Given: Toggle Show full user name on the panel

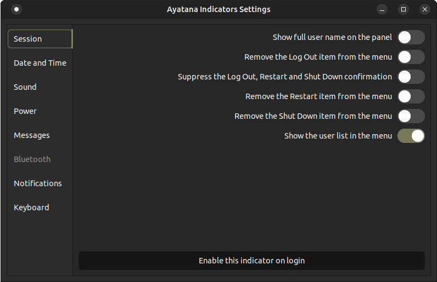Looking at the screenshot, I should click(411, 37).
